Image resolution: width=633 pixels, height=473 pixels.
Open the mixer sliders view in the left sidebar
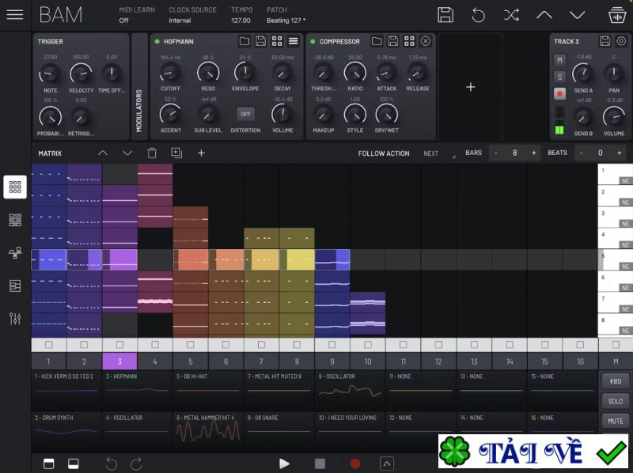[15, 319]
